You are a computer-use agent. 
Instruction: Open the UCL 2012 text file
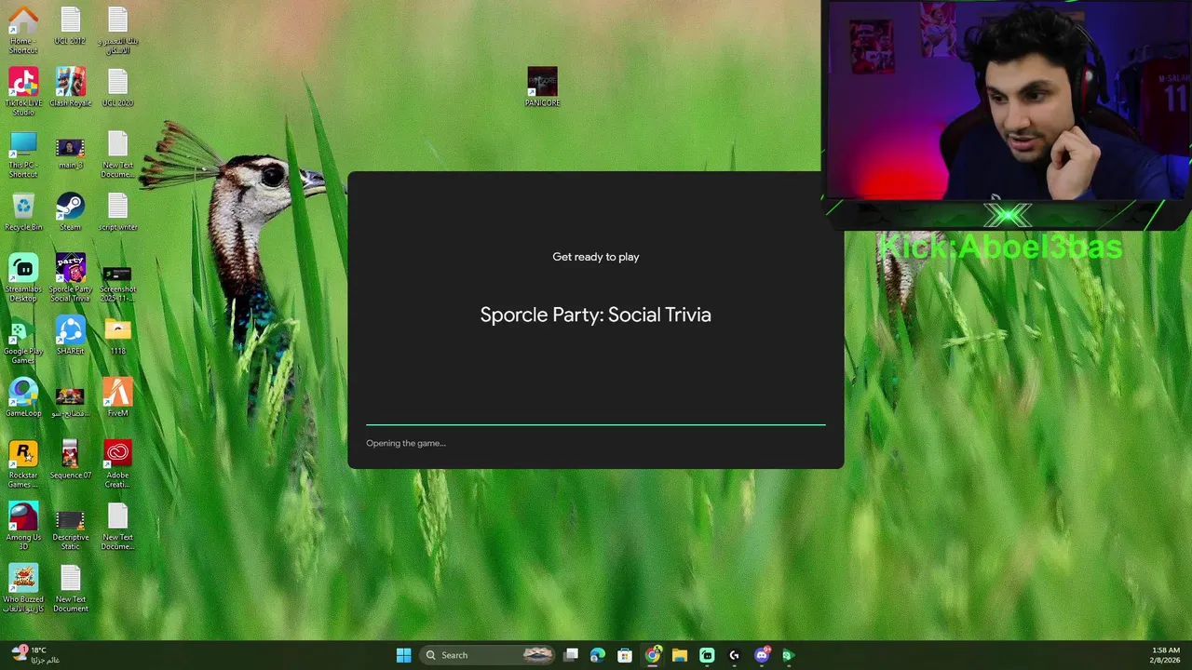pos(70,26)
